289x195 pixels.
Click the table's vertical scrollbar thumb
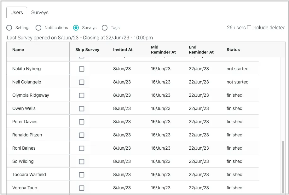pyautogui.click(x=283, y=167)
